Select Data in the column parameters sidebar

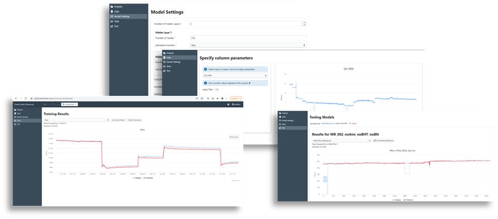(171, 57)
